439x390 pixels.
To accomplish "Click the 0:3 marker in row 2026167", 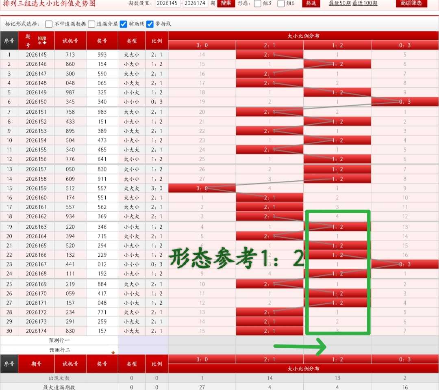I will click(x=405, y=264).
